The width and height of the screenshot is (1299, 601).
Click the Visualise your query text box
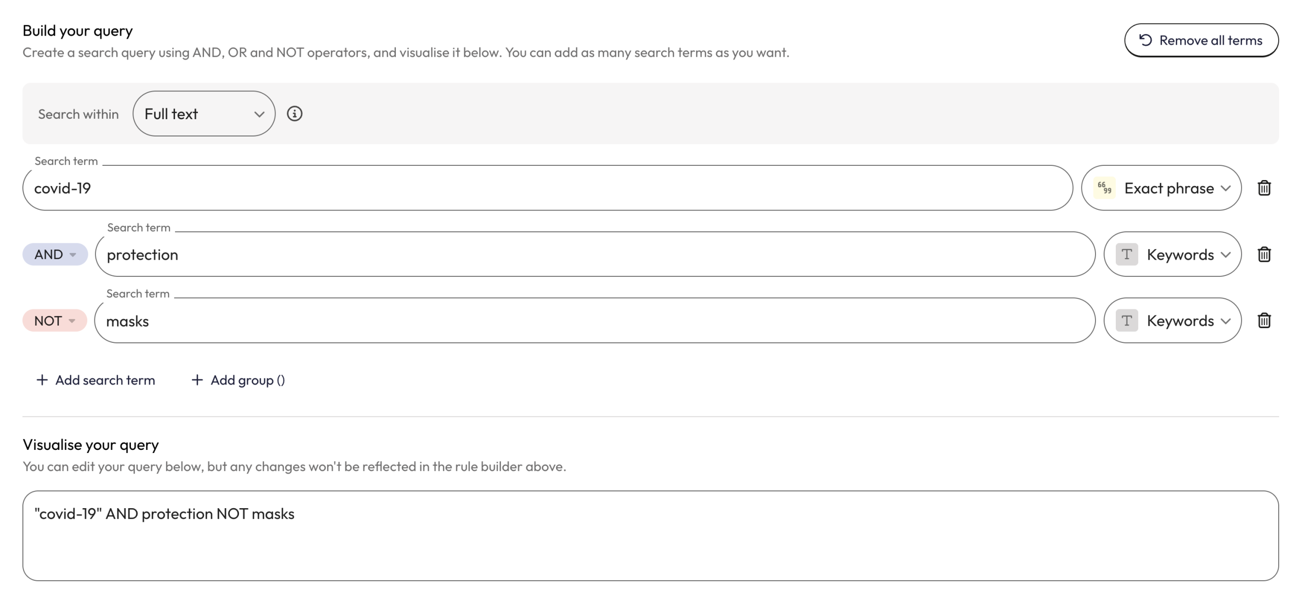(650, 536)
